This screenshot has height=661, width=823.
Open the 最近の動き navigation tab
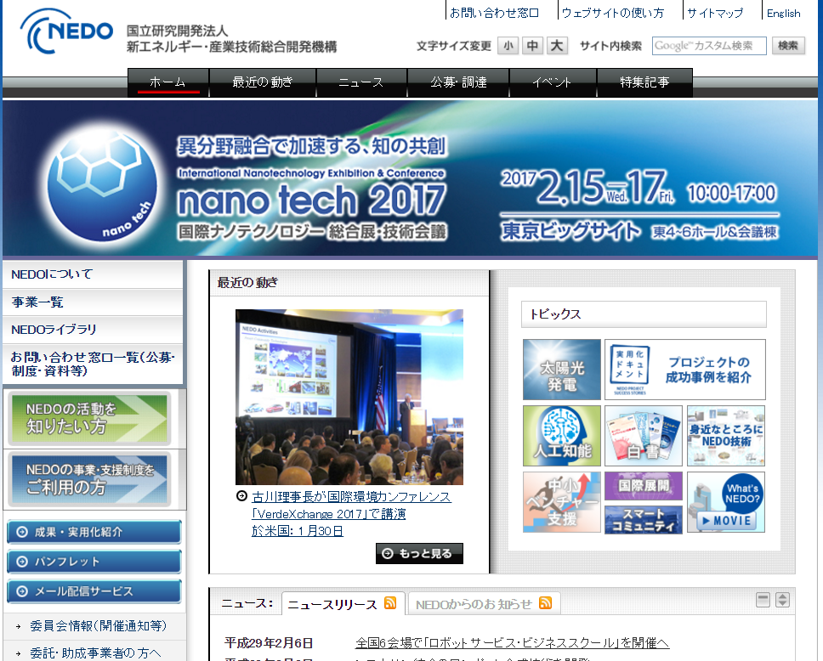tap(263, 82)
